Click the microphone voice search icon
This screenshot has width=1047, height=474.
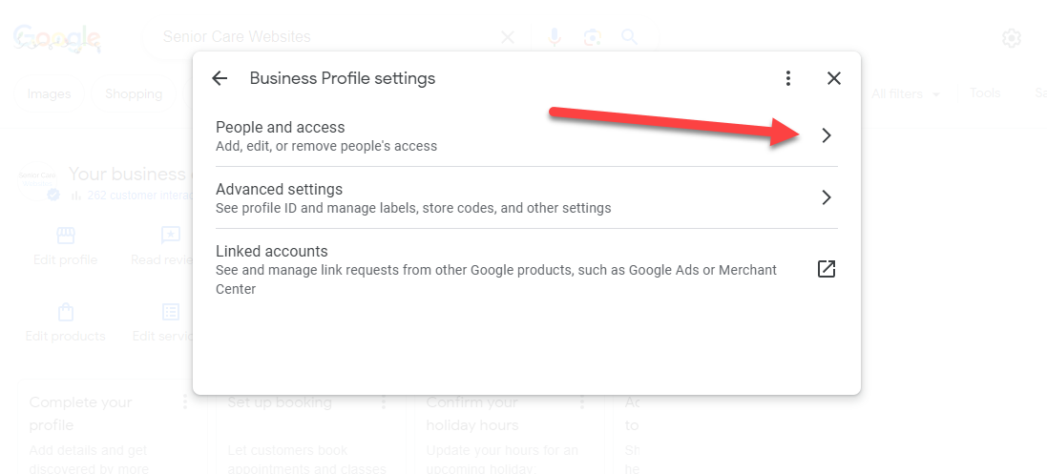(555, 36)
